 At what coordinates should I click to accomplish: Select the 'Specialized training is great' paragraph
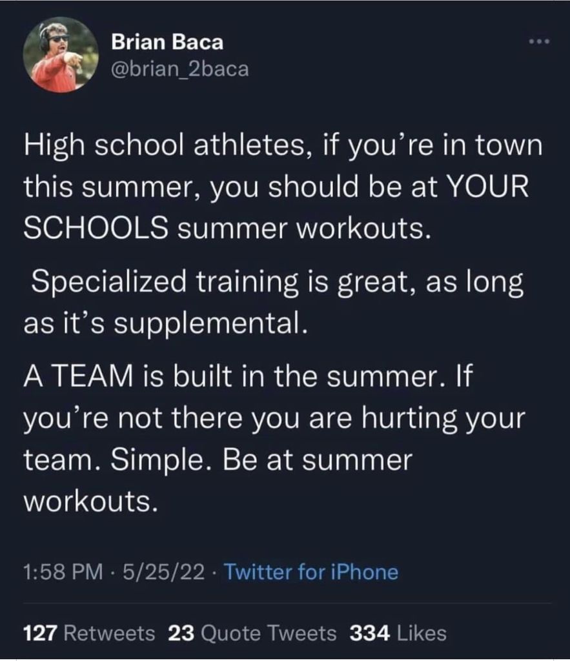pos(273,302)
